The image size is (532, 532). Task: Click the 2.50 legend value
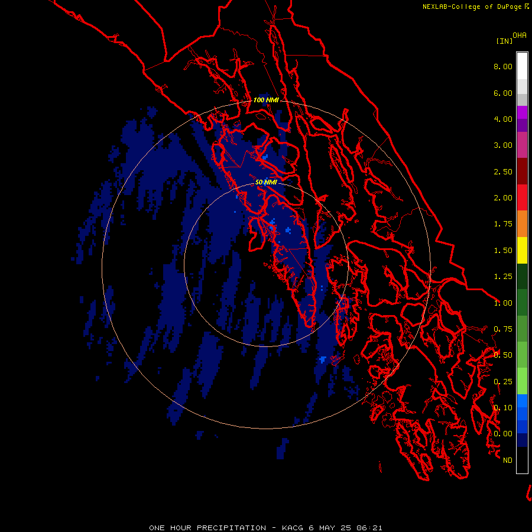(x=503, y=171)
